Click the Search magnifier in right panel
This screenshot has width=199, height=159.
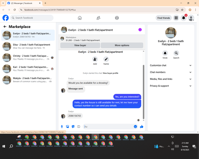point(176,53)
